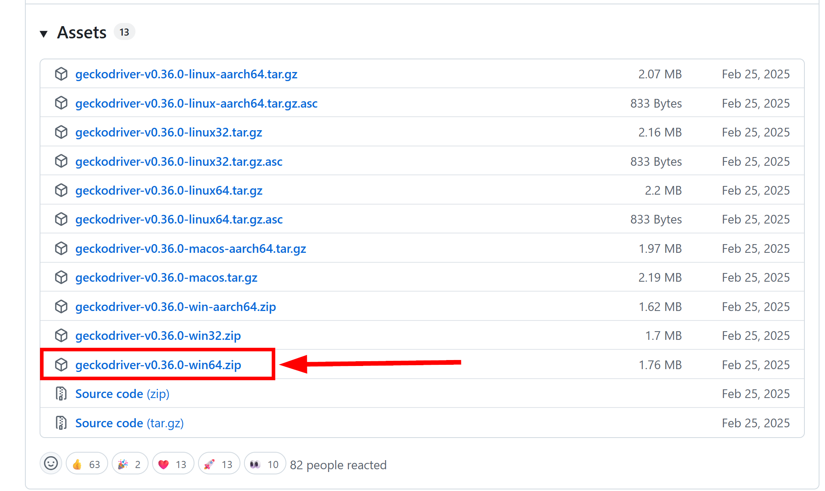Viewport: 825px width, 491px height.
Task: Click the 2.07 MB file size
Action: click(660, 74)
